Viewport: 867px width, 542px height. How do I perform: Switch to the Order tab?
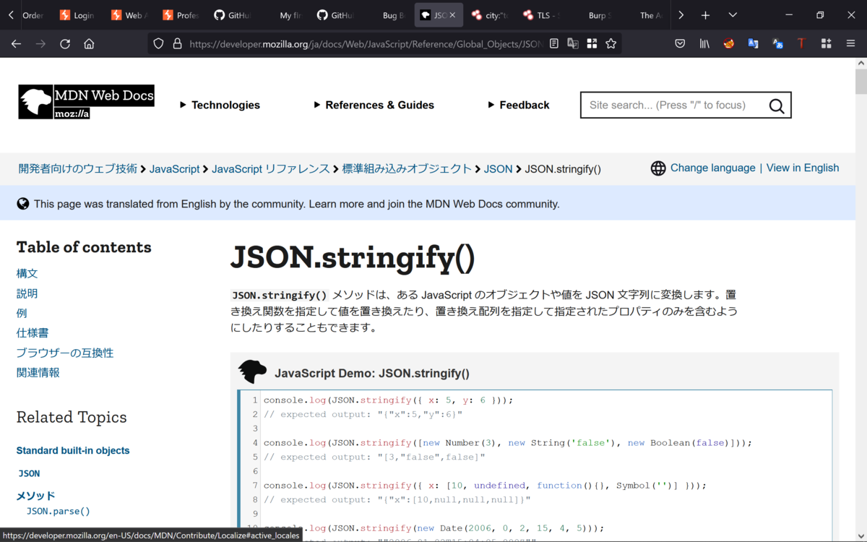(33, 15)
